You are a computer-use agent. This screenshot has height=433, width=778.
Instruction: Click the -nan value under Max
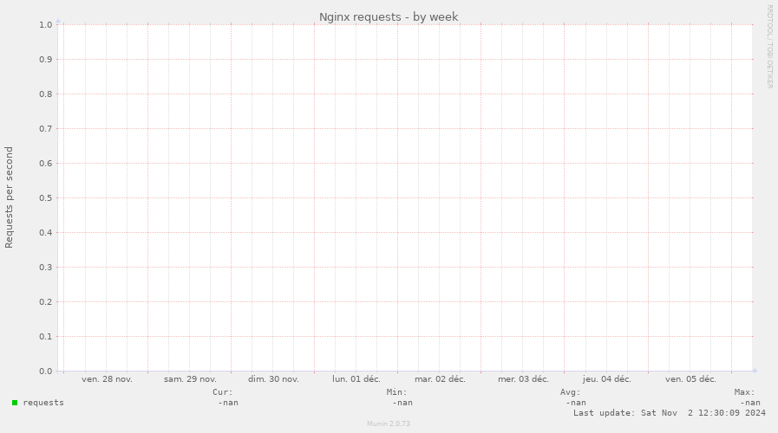point(750,403)
